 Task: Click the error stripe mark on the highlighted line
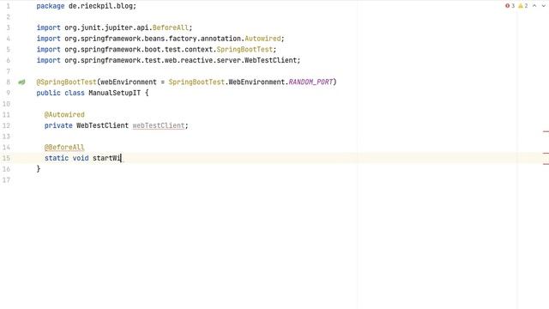click(546, 153)
